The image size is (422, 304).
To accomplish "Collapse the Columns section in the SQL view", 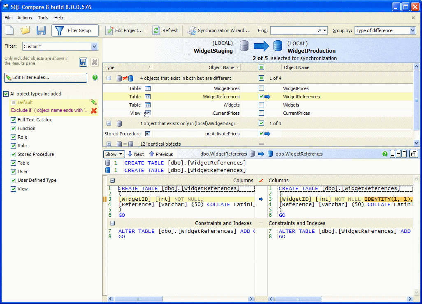I will point(113,181).
